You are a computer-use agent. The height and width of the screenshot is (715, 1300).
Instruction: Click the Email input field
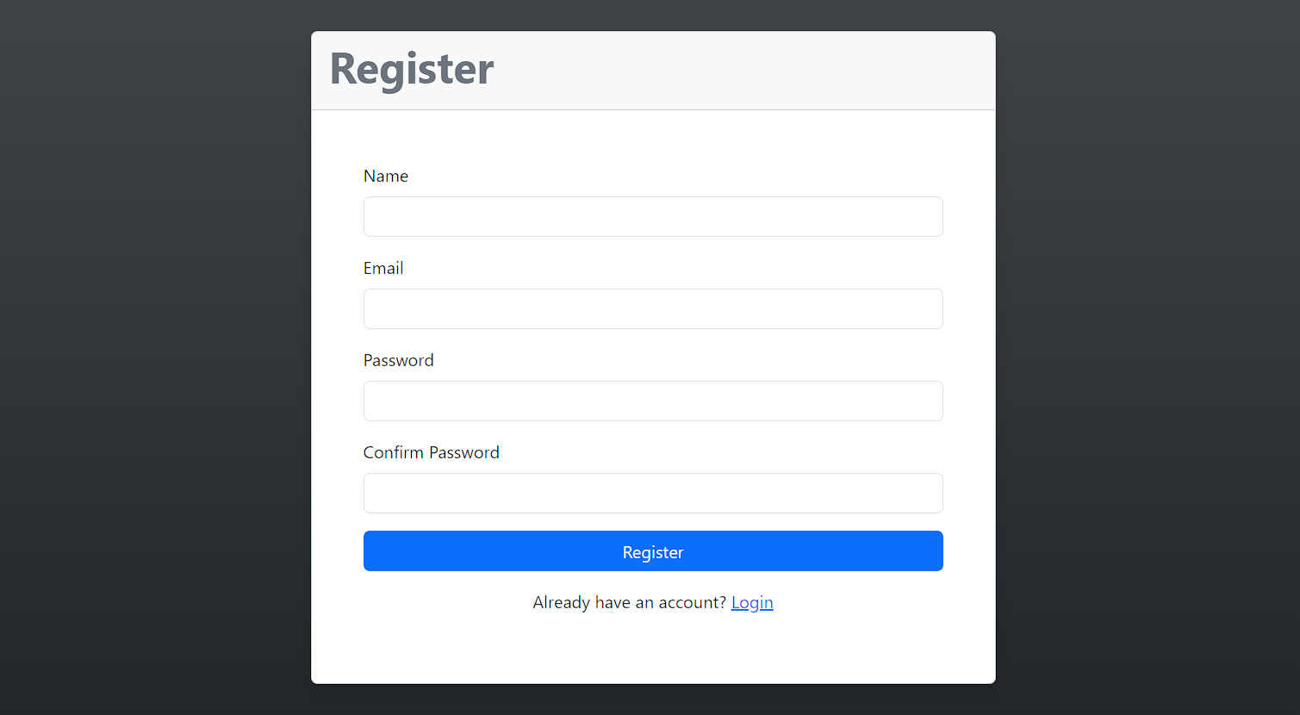tap(652, 308)
